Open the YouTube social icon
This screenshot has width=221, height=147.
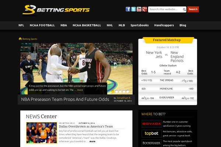click(x=139, y=9)
